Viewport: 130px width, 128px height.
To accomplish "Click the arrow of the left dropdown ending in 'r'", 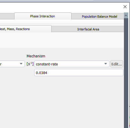I will pos(21,64).
